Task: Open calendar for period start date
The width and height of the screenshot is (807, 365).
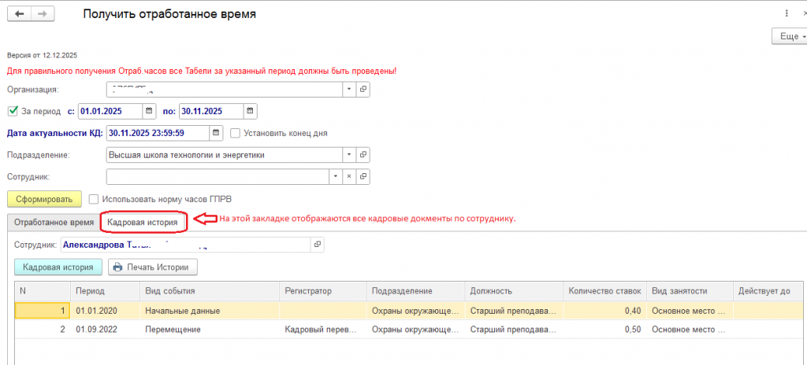Action: click(149, 111)
